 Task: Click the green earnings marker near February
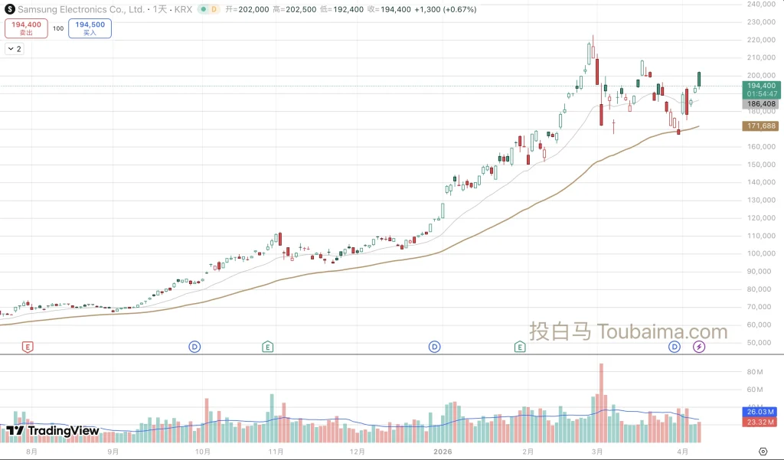tap(520, 347)
